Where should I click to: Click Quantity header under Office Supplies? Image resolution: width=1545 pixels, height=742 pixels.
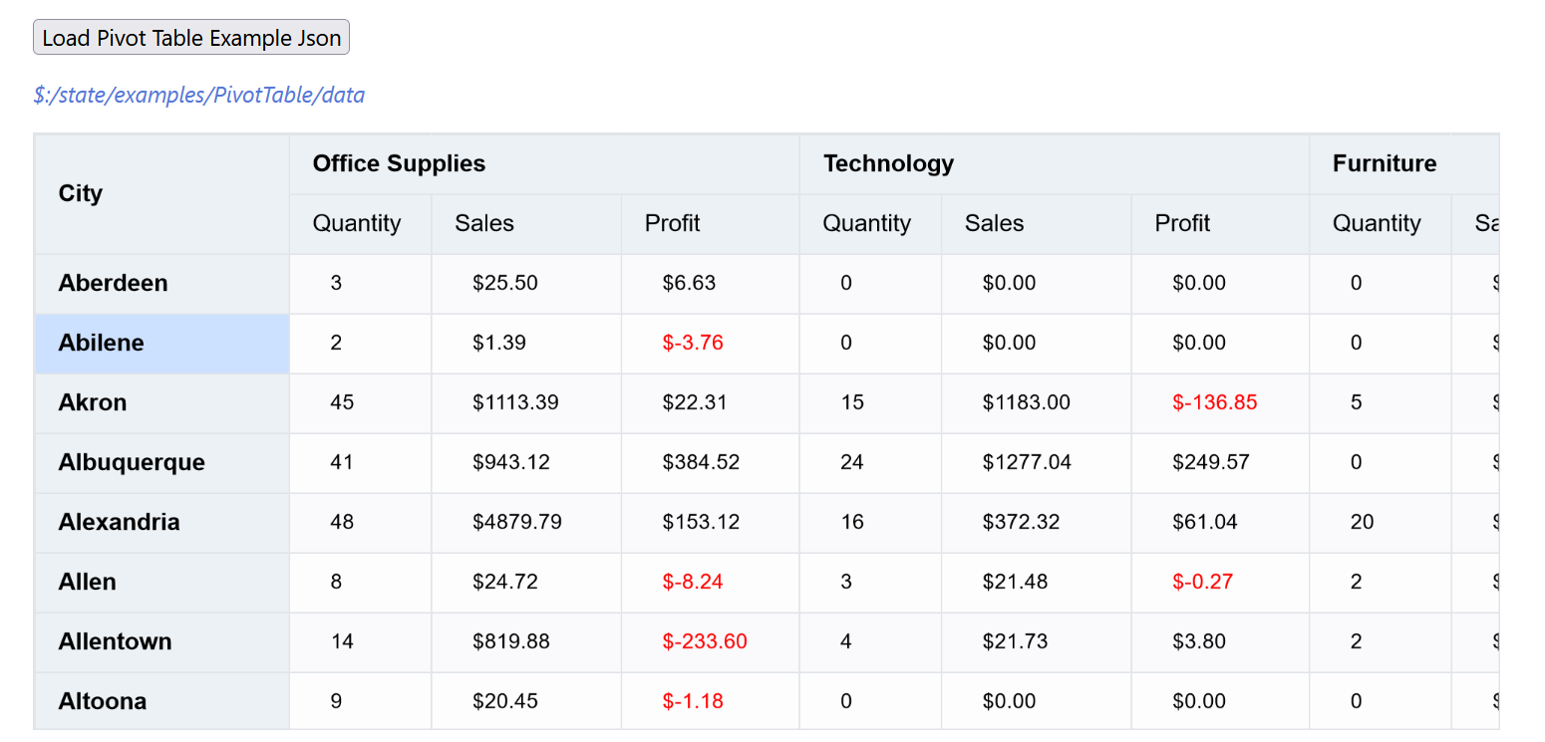tap(357, 223)
